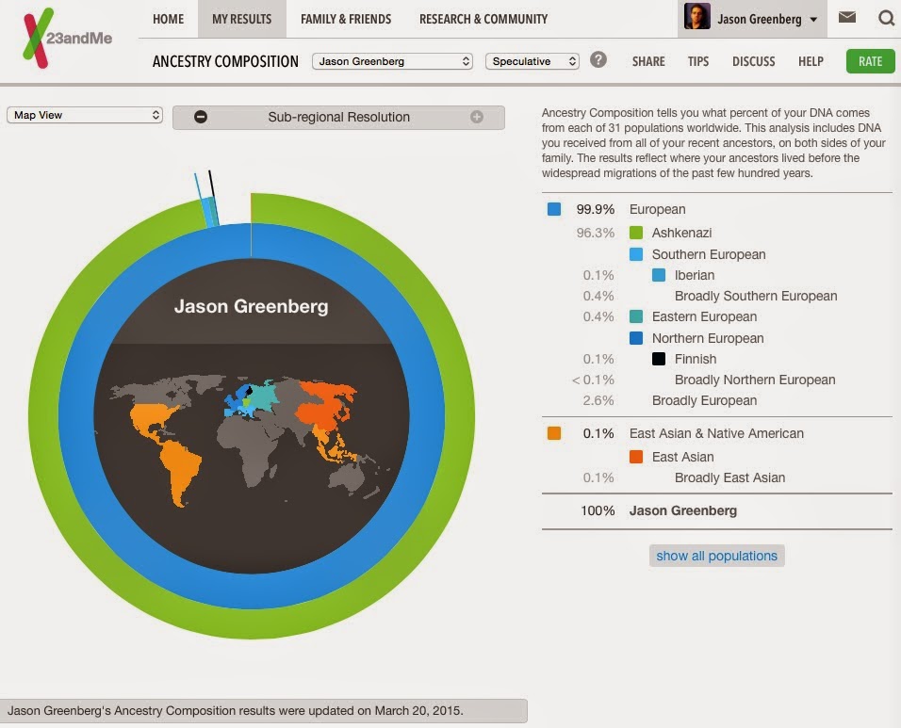Image resolution: width=901 pixels, height=728 pixels.
Task: Click the 23andMe logo
Action: click(67, 38)
